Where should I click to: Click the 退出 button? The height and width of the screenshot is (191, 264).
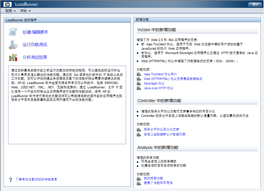[255, 5]
